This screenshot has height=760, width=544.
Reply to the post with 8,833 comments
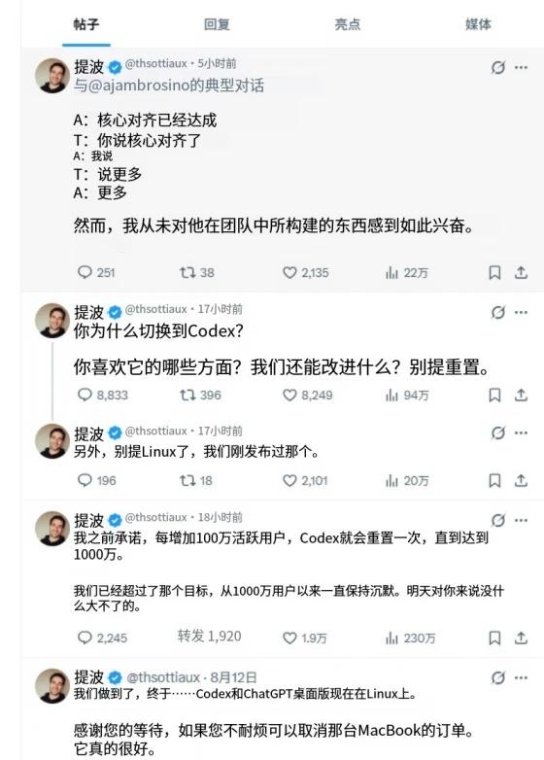point(103,395)
